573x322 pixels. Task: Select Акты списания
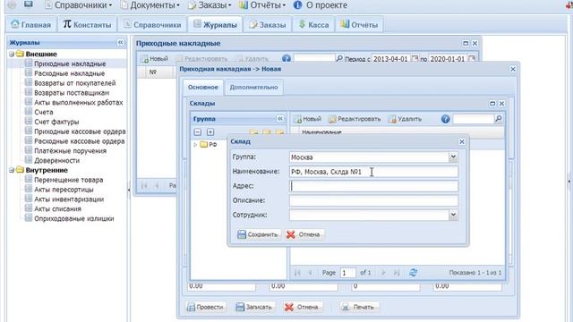pos(57,208)
